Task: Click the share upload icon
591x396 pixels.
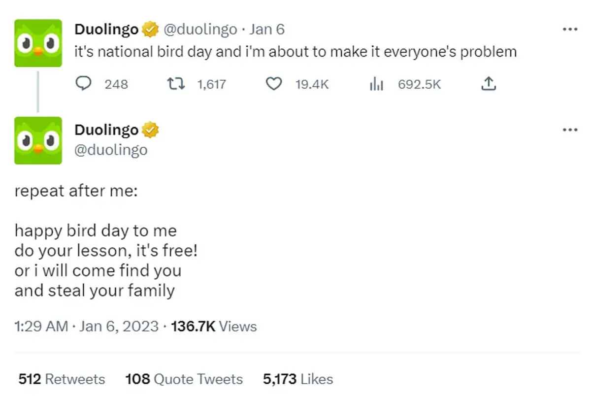Action: click(x=488, y=84)
